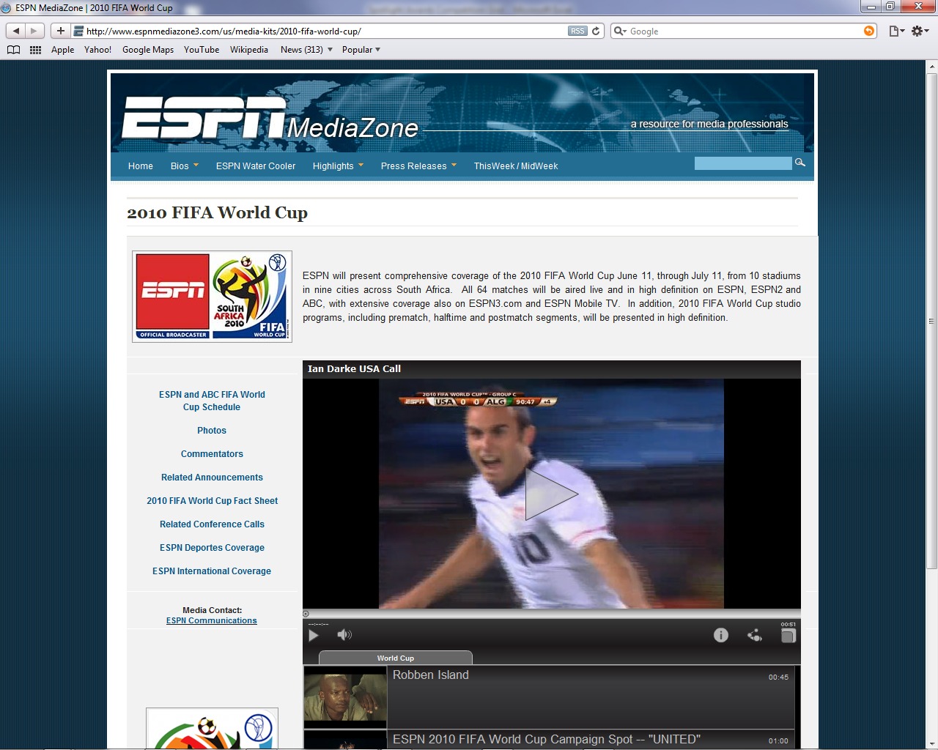Open the bookmarks book icon
This screenshot has width=938, height=750.
[x=13, y=50]
